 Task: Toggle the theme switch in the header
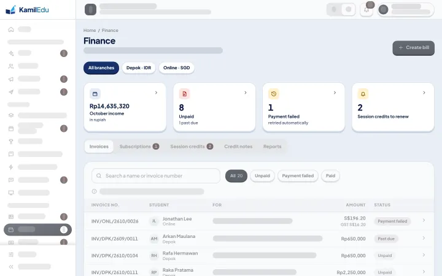click(x=341, y=10)
